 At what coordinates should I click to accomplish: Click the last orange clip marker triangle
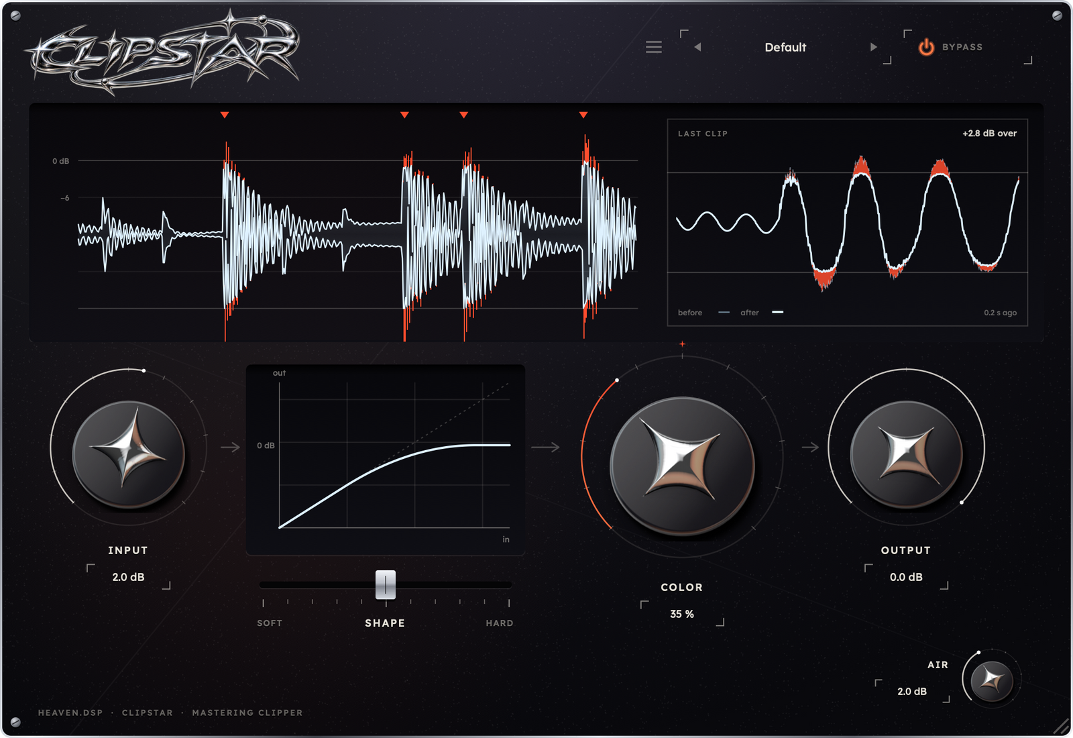click(583, 115)
